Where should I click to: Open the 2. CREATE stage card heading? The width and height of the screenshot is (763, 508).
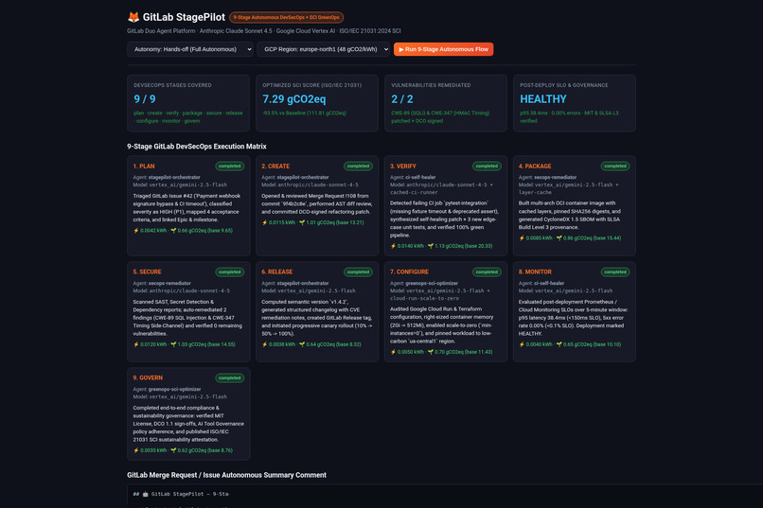pyautogui.click(x=275, y=166)
